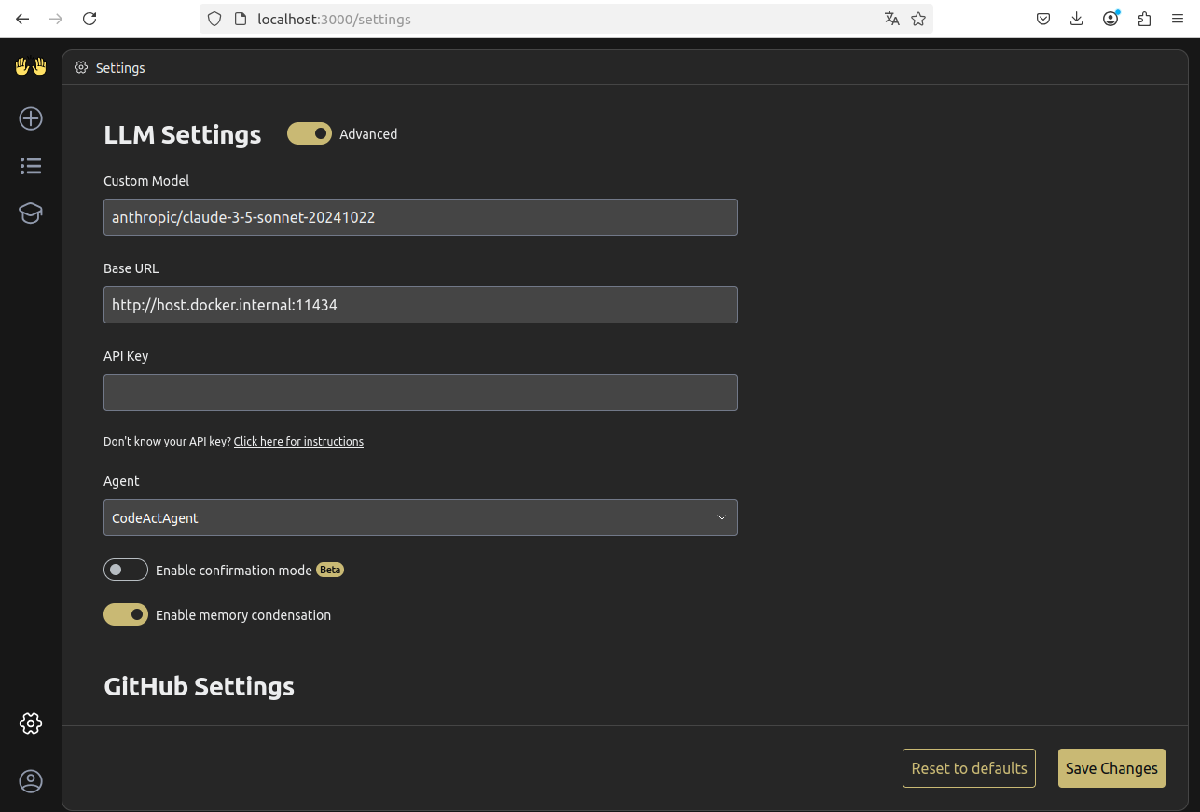This screenshot has width=1200, height=812.
Task: Click the settings gear in the sidebar
Action: (x=31, y=723)
